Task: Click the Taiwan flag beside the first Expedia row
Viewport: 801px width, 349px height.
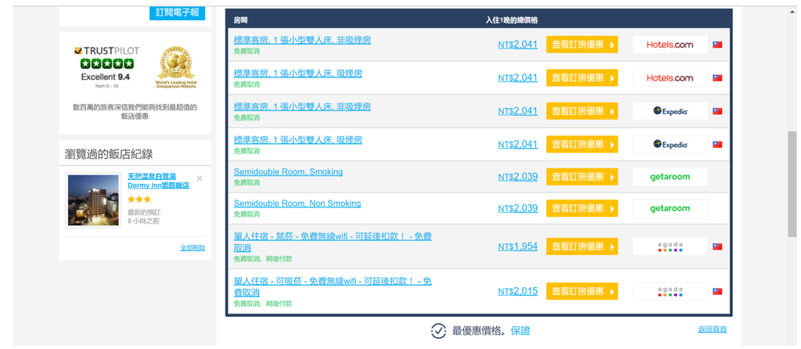Action: (x=717, y=111)
